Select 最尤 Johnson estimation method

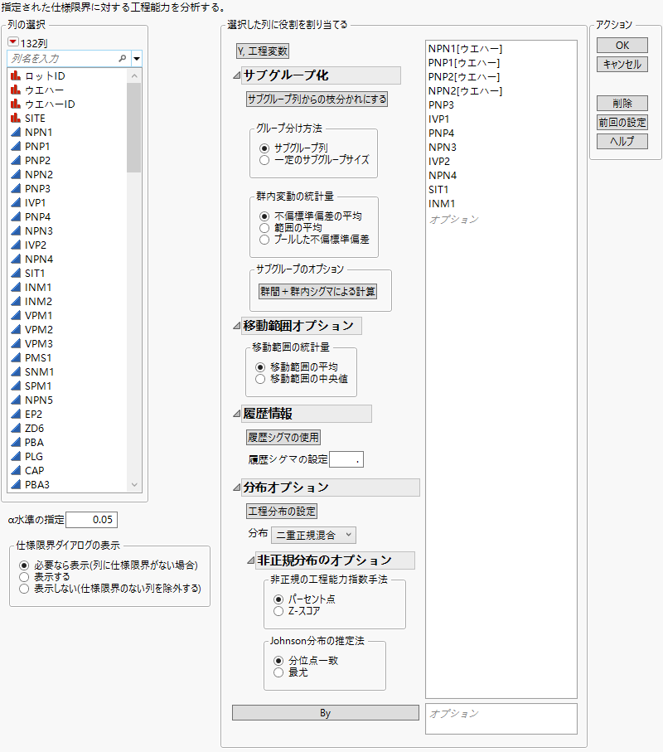click(278, 672)
